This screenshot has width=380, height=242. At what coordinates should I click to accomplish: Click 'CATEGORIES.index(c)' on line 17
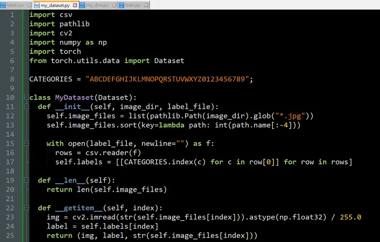[x=165, y=162]
